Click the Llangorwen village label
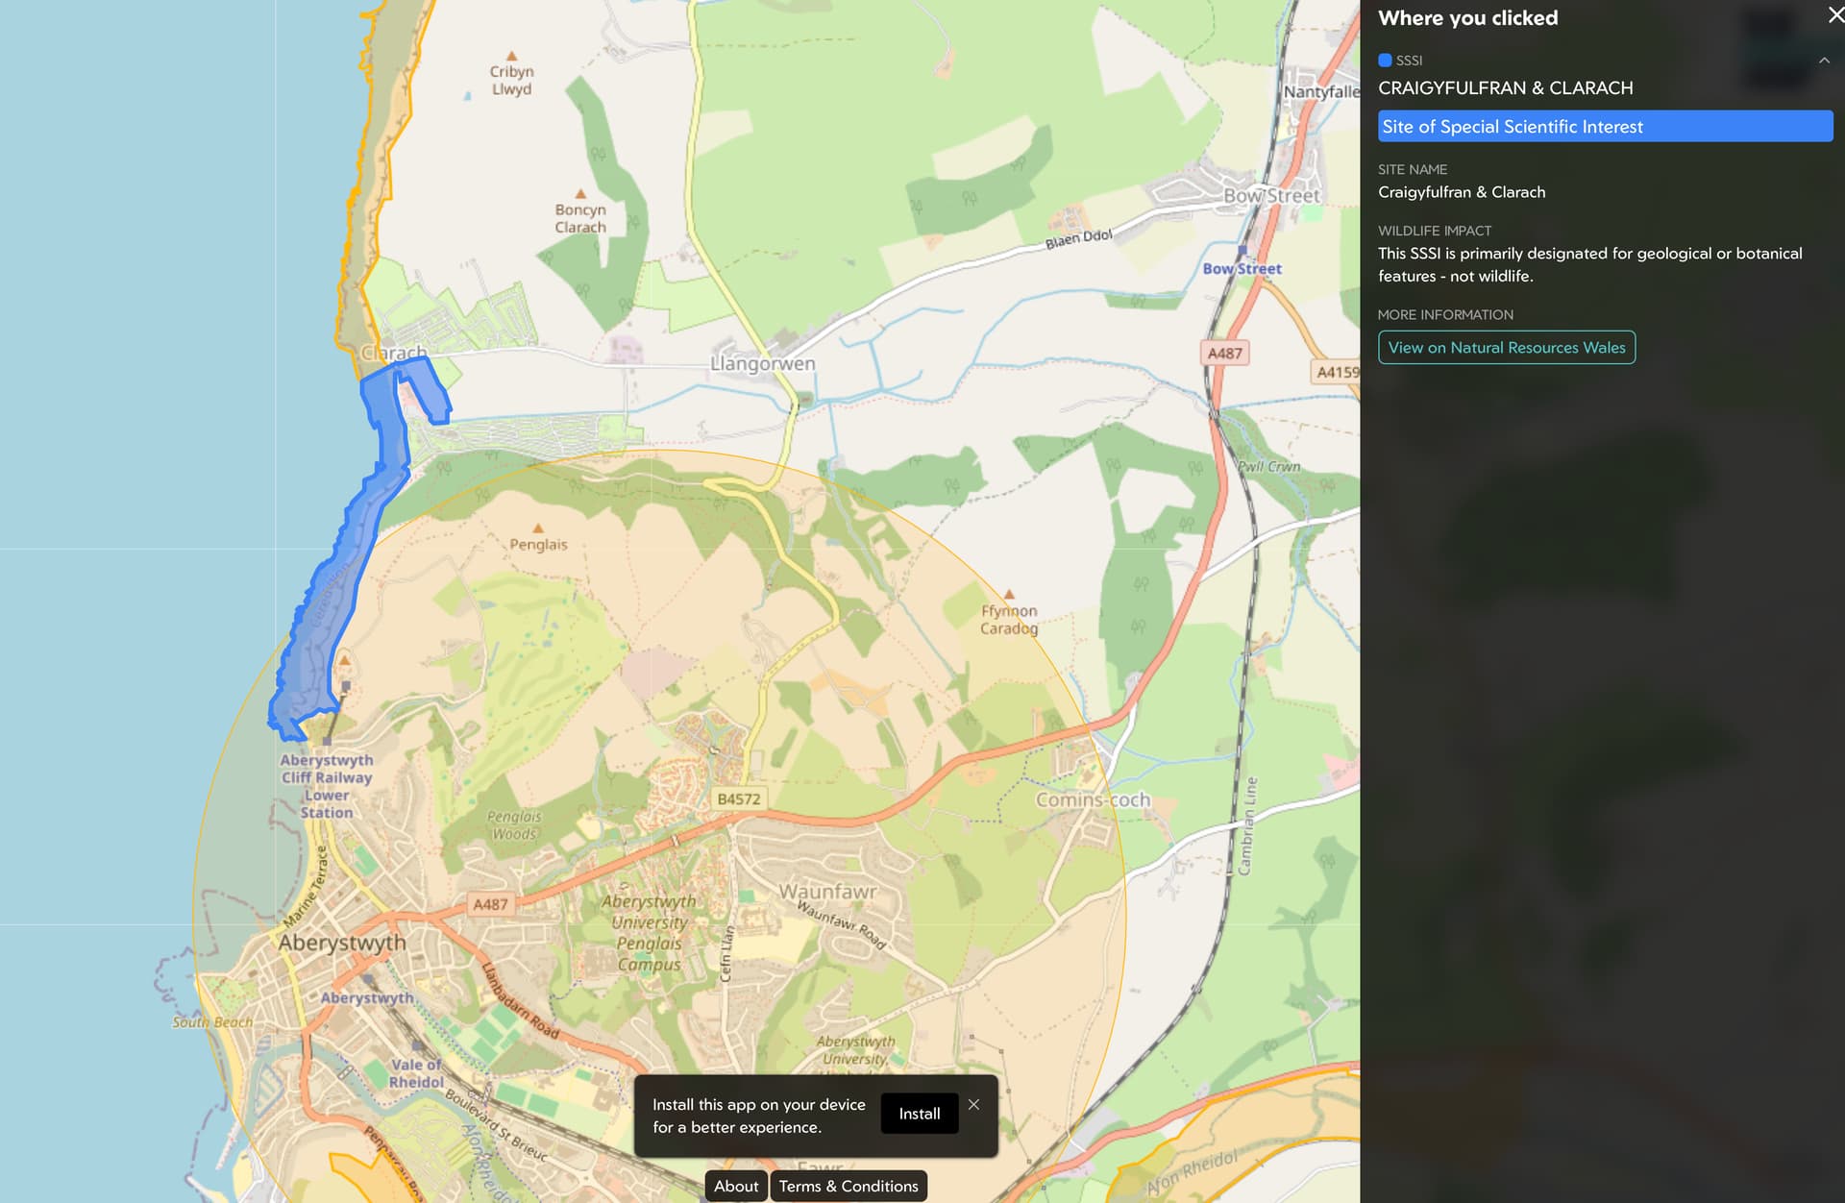This screenshot has width=1845, height=1203. (x=762, y=364)
